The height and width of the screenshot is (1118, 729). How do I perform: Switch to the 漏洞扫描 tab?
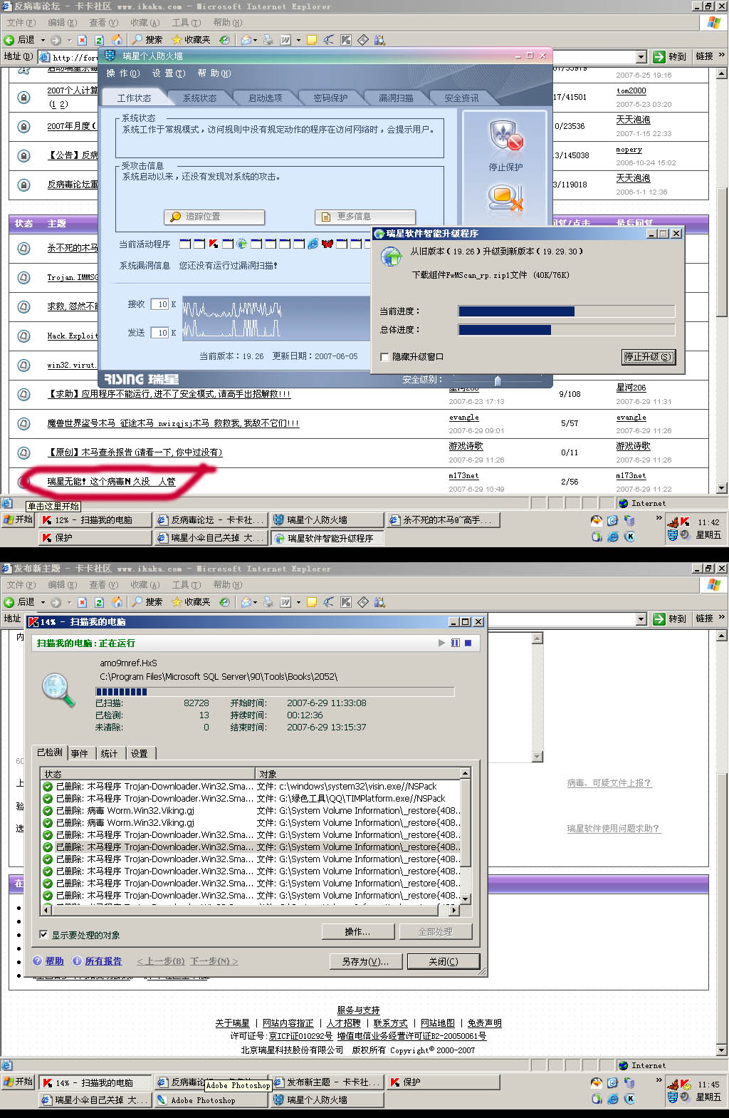click(396, 98)
